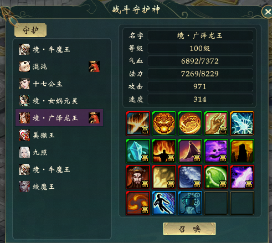Select the green leaf skill icon
This screenshot has height=243, width=272.
click(x=216, y=177)
